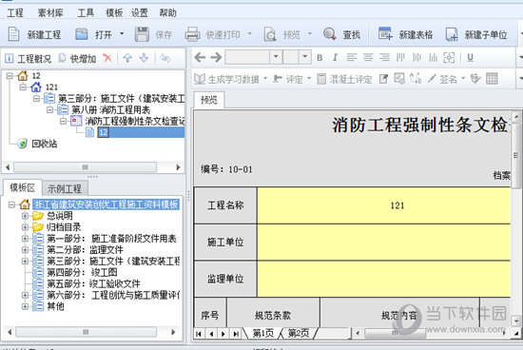Image resolution: width=523 pixels, height=350 pixels.
Task: Click the 评定 evaluation button
Action: pyautogui.click(x=288, y=79)
